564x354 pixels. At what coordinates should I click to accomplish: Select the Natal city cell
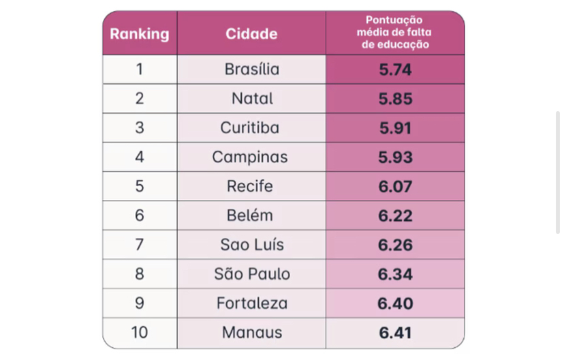click(251, 98)
